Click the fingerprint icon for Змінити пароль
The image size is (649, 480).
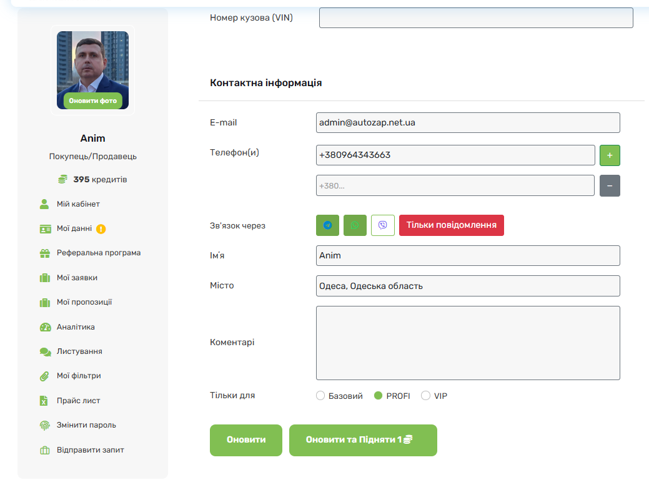coord(44,426)
